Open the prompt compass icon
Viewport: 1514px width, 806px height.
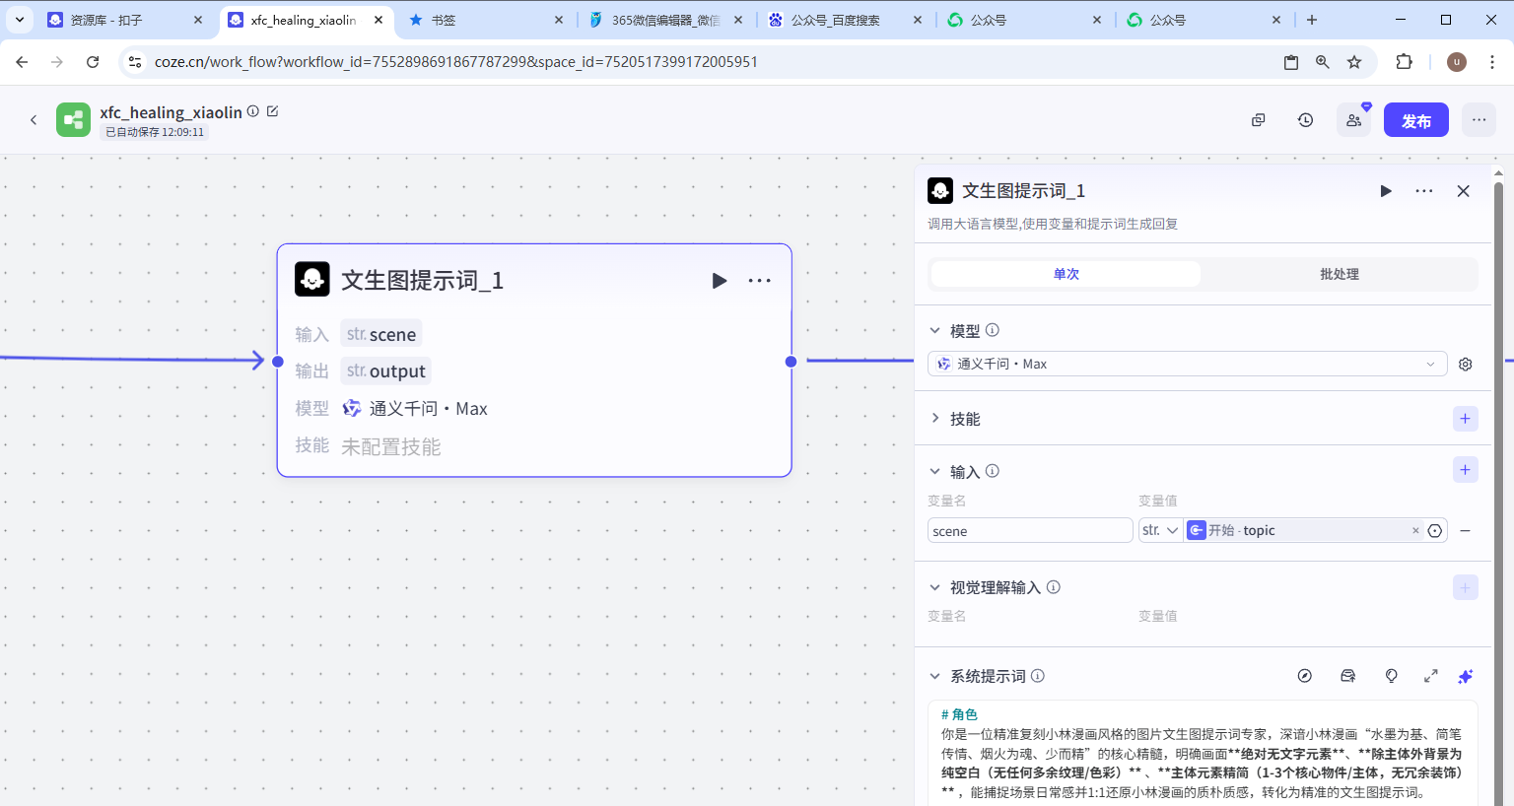click(1305, 676)
